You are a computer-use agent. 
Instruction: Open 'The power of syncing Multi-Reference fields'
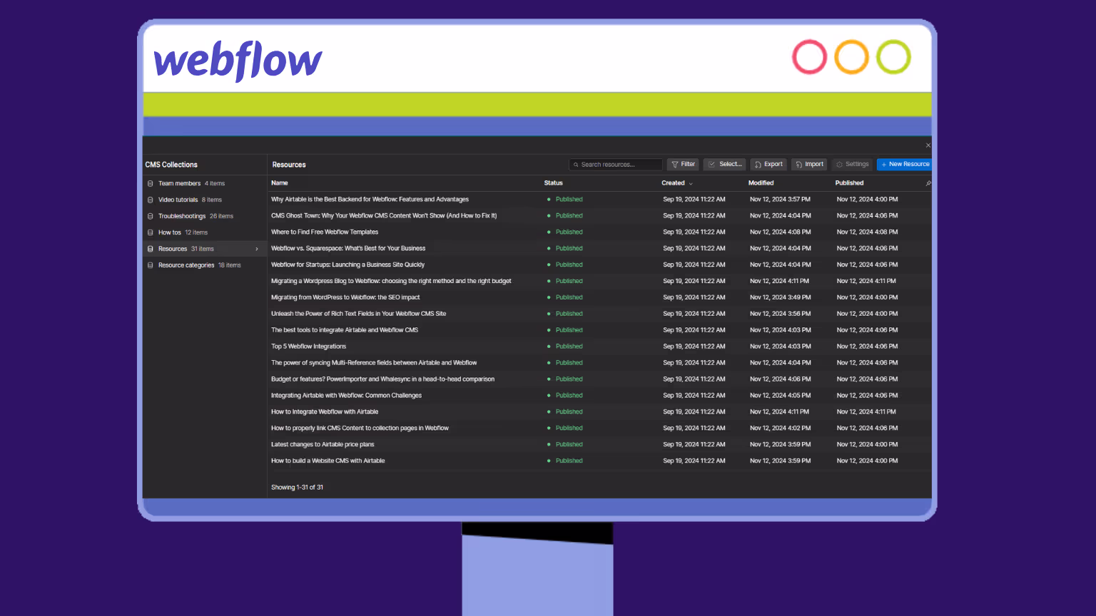[374, 364]
